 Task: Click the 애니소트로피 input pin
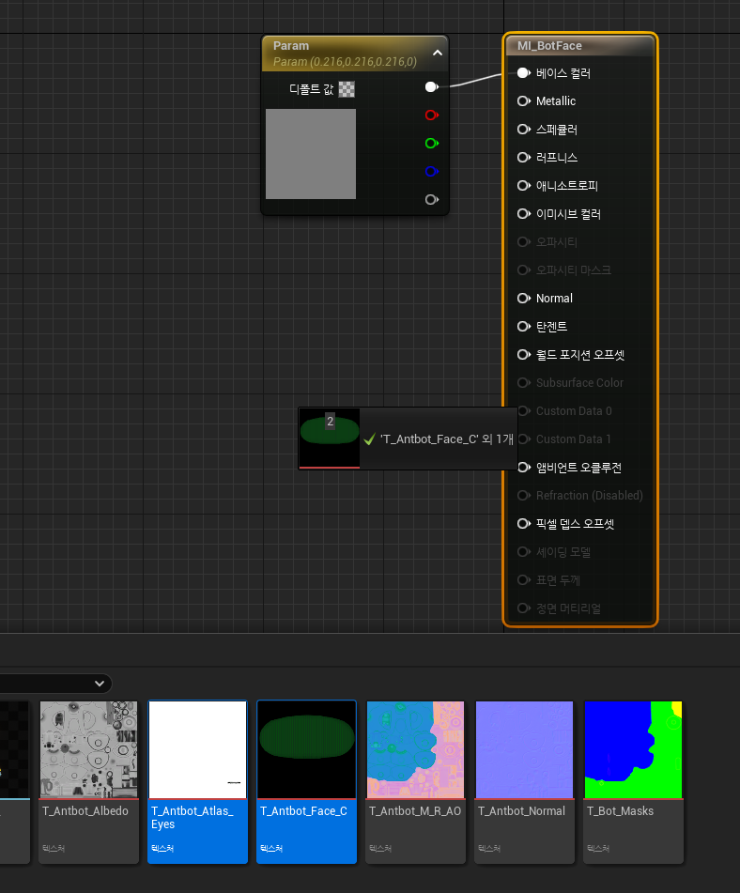(x=523, y=186)
